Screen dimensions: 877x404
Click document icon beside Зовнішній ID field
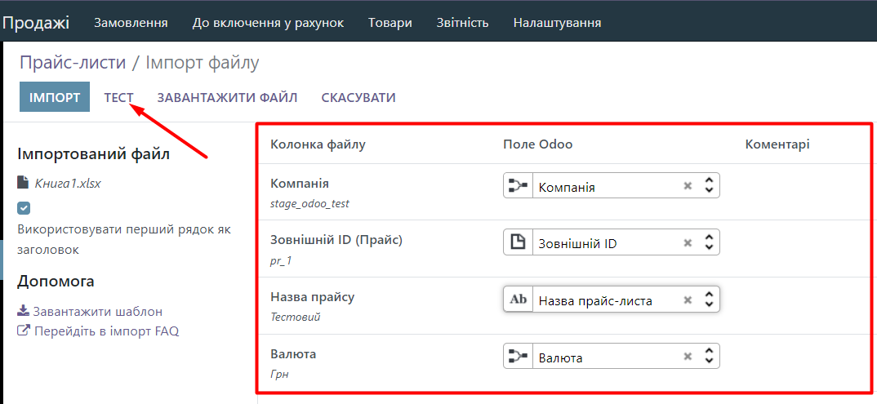tap(518, 243)
